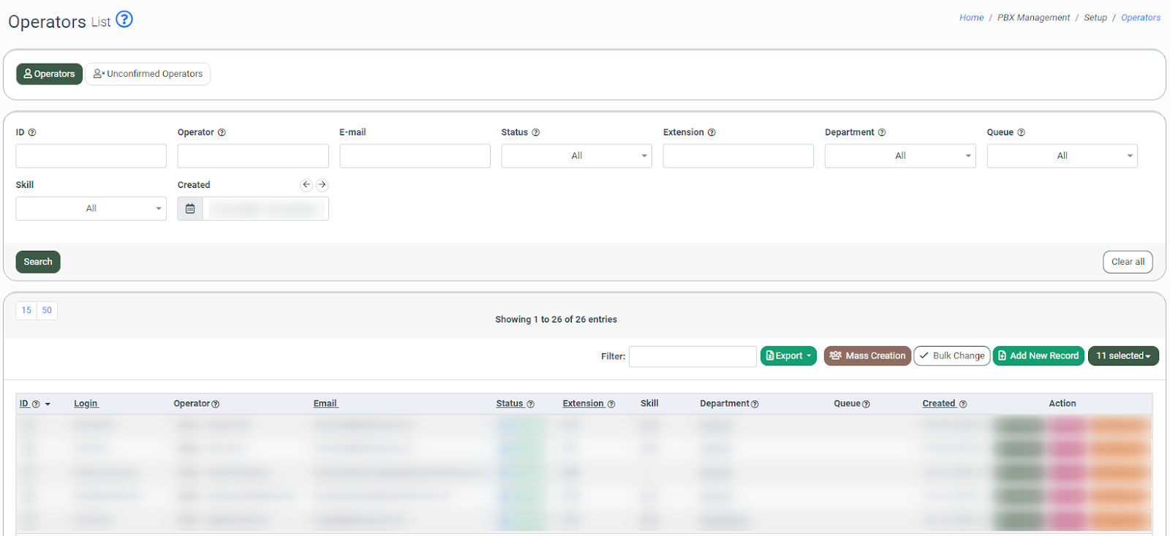Click the help icon beside Operators List title
This screenshot has width=1170, height=536.
tap(124, 20)
